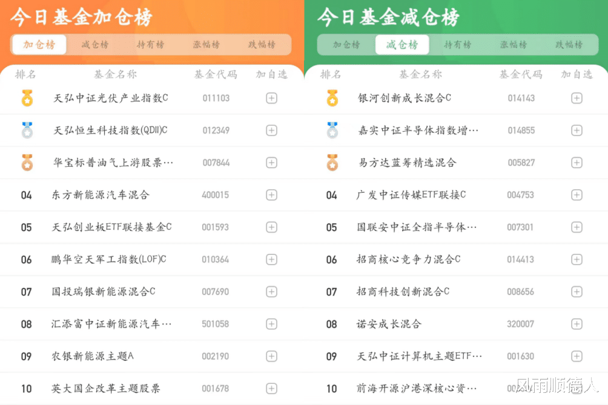Click fund code 008656

point(520,292)
